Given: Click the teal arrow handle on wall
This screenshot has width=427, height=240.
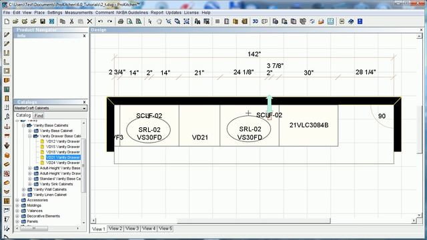Looking at the screenshot, I should click(x=270, y=103).
